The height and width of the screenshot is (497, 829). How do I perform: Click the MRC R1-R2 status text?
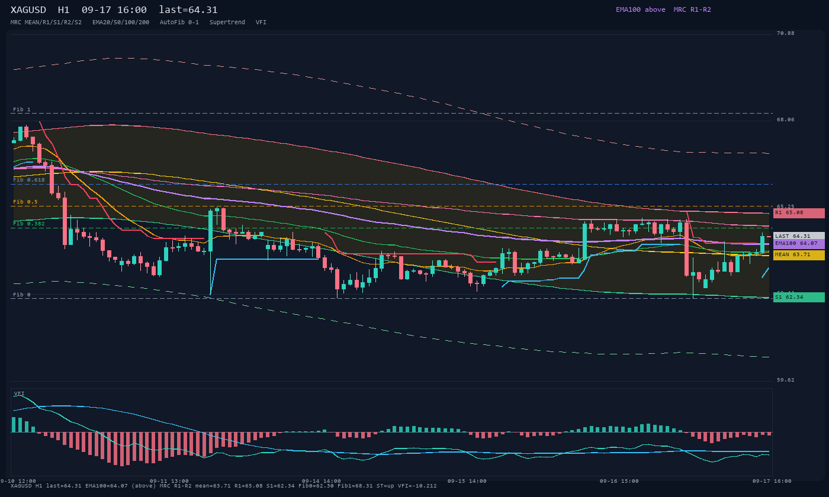click(x=692, y=9)
